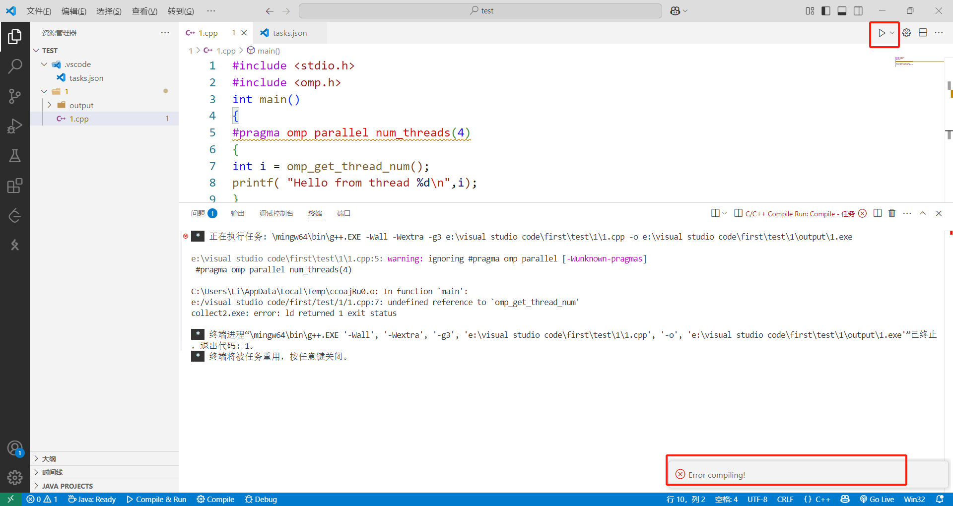Split the terminal panel
953x506 pixels.
click(878, 213)
